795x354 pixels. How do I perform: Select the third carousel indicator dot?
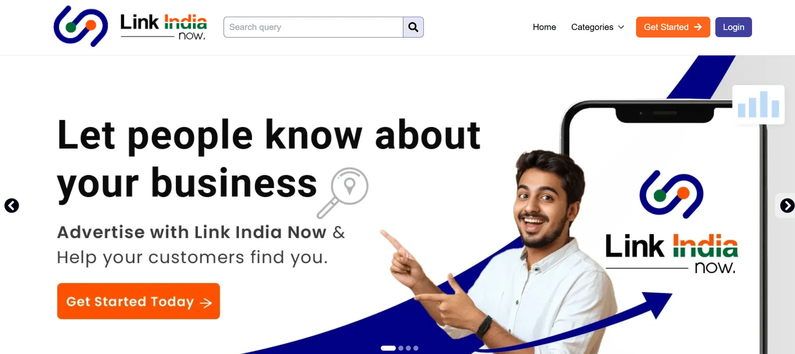click(408, 348)
